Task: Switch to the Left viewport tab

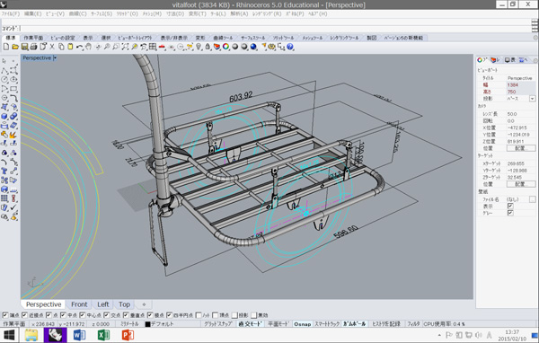Action: [x=102, y=304]
